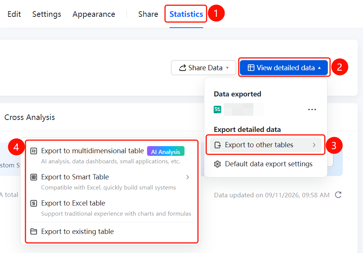Select Export to multidimensional table

pos(92,151)
